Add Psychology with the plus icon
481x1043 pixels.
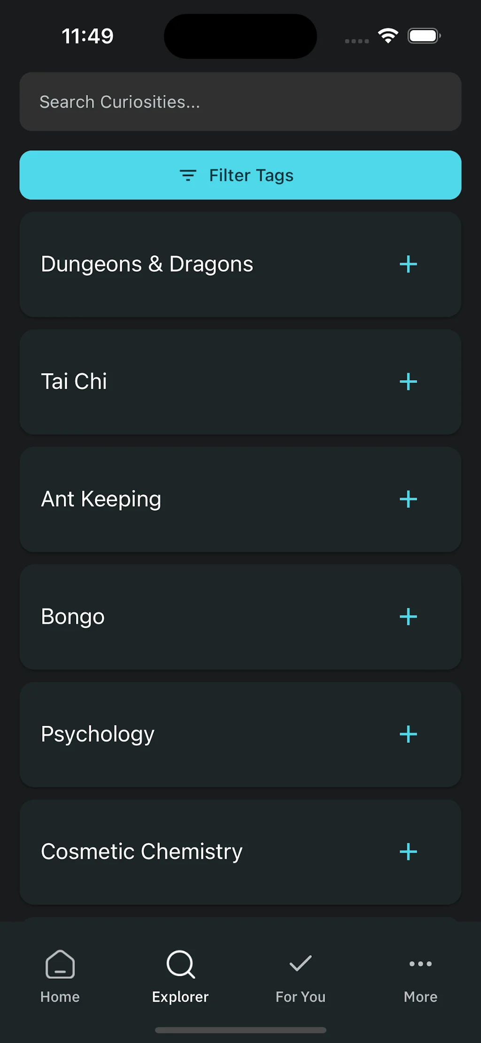point(408,734)
